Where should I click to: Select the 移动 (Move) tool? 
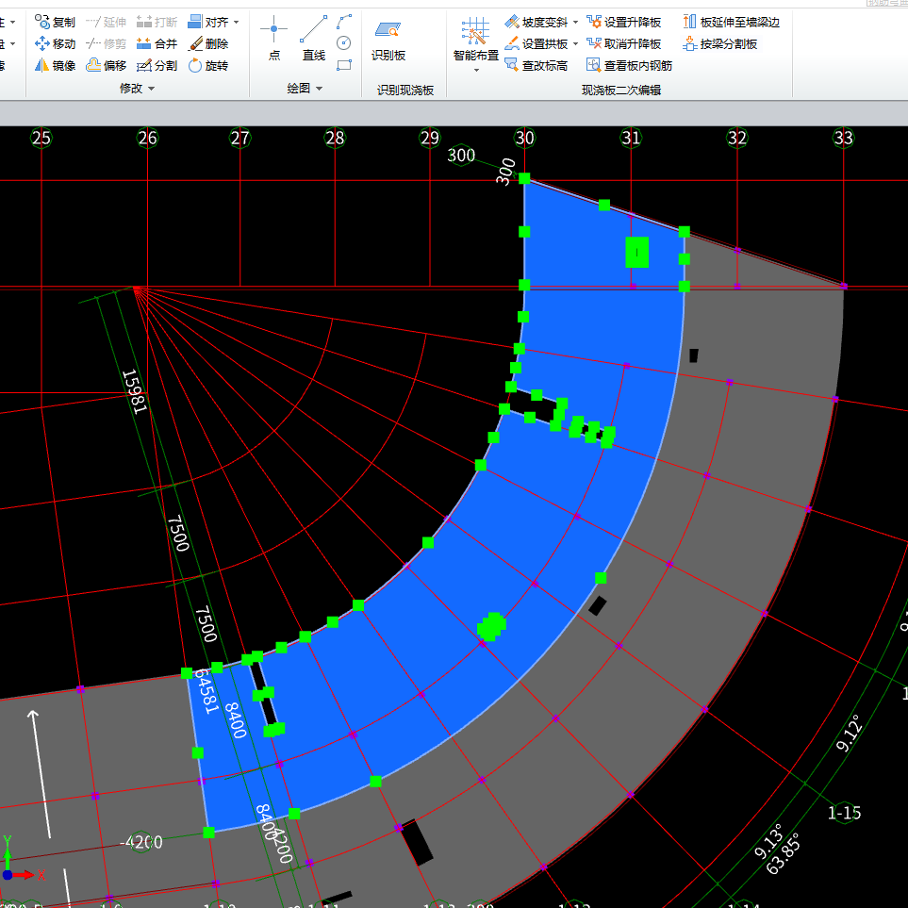click(x=55, y=43)
